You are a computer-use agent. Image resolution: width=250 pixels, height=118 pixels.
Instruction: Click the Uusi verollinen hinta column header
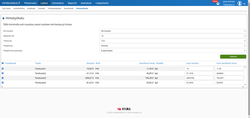tap(226, 63)
